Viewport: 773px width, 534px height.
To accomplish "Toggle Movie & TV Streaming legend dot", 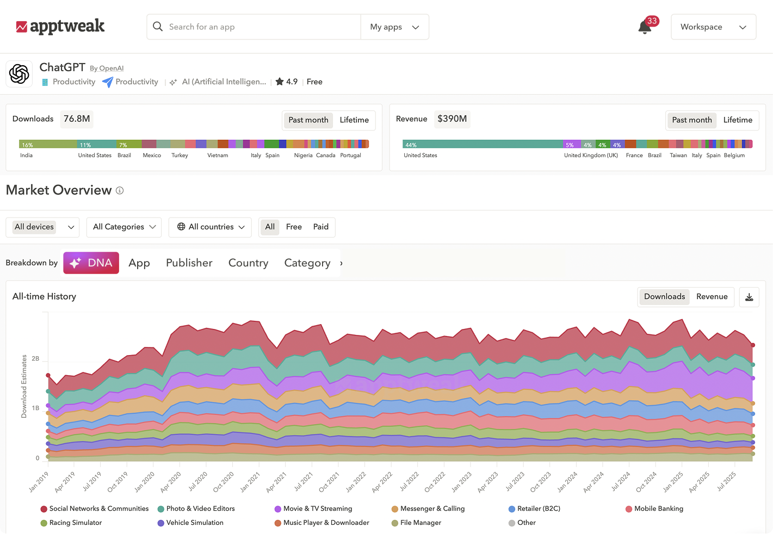I will (278, 509).
